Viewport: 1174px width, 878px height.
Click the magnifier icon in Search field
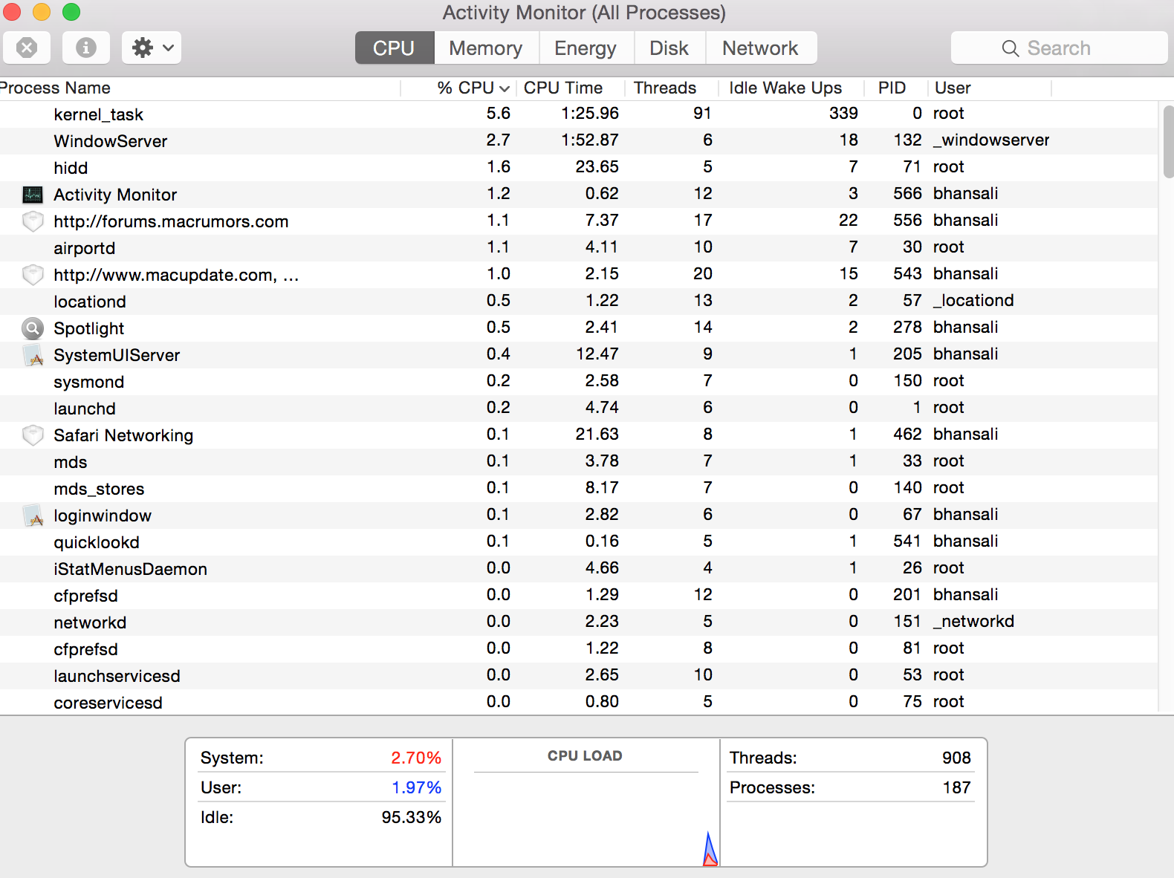(x=1010, y=48)
